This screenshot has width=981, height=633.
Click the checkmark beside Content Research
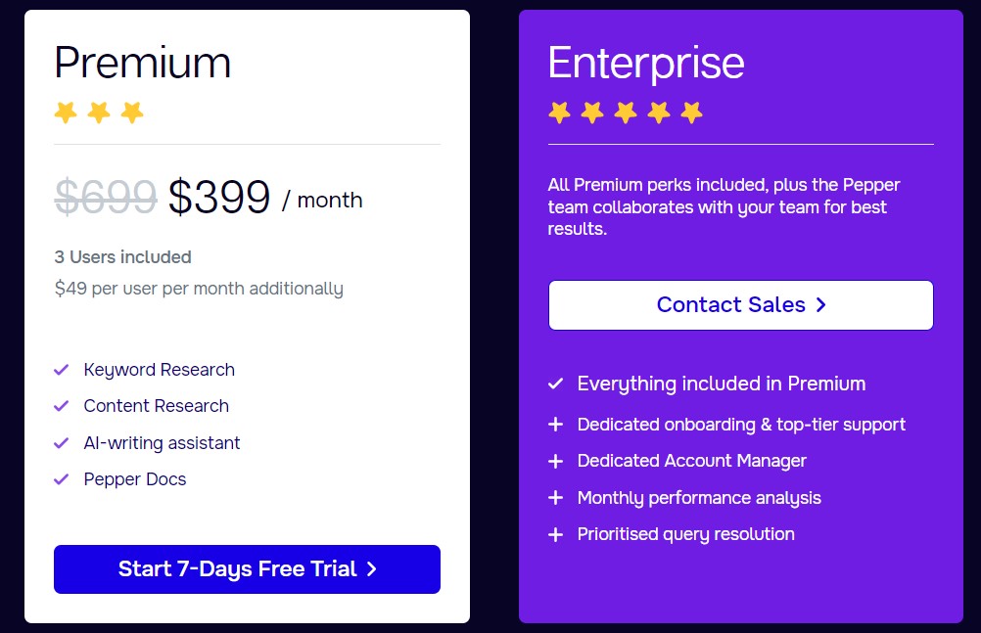pos(62,406)
